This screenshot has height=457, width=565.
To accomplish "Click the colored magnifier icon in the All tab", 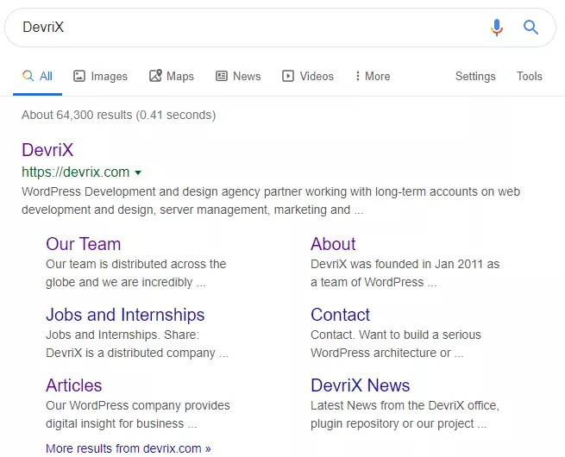I will click(x=28, y=76).
